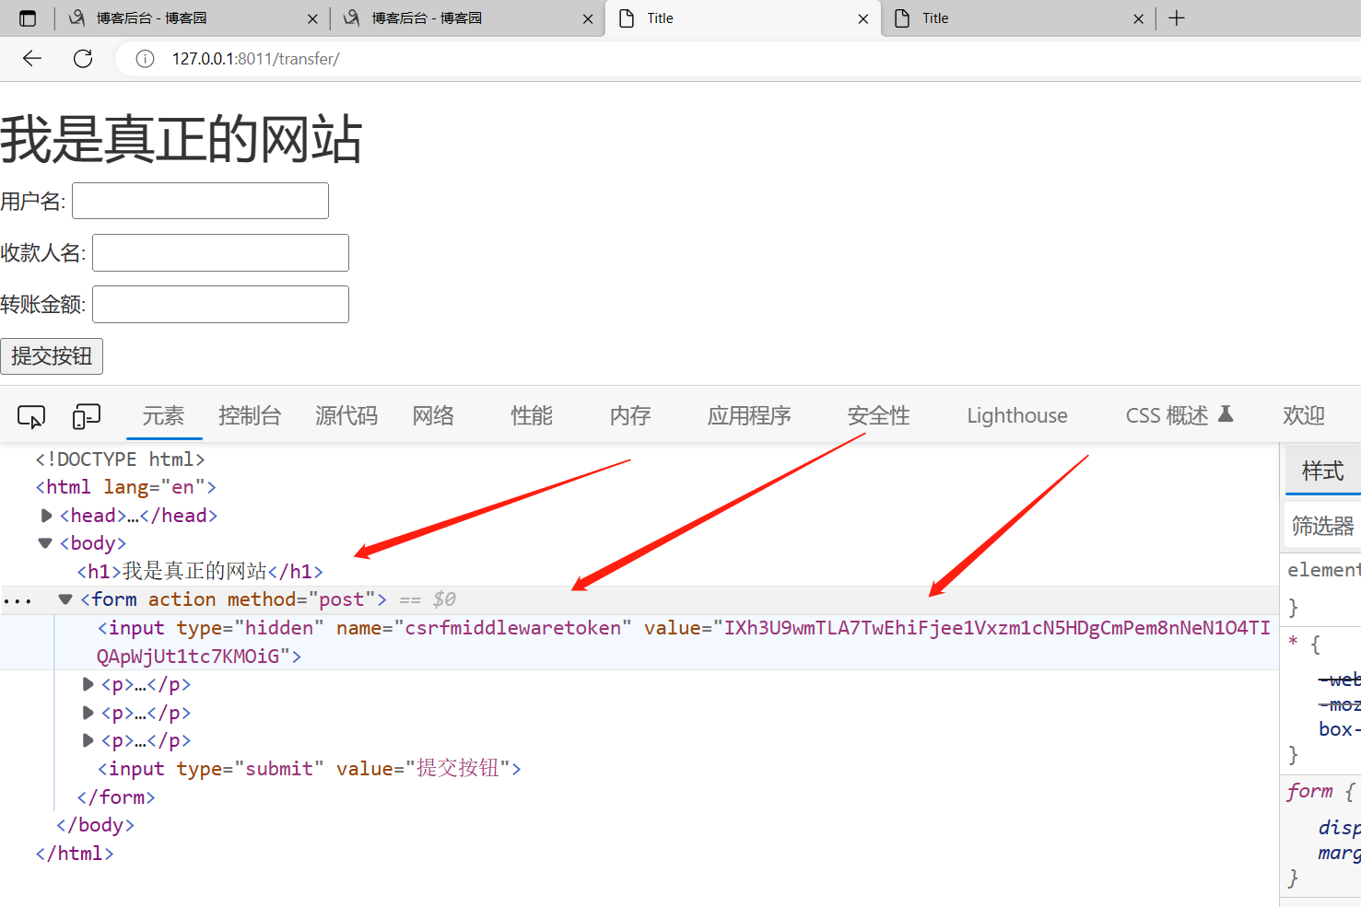
Task: Focus the 转账金额 input field
Action: (x=220, y=304)
